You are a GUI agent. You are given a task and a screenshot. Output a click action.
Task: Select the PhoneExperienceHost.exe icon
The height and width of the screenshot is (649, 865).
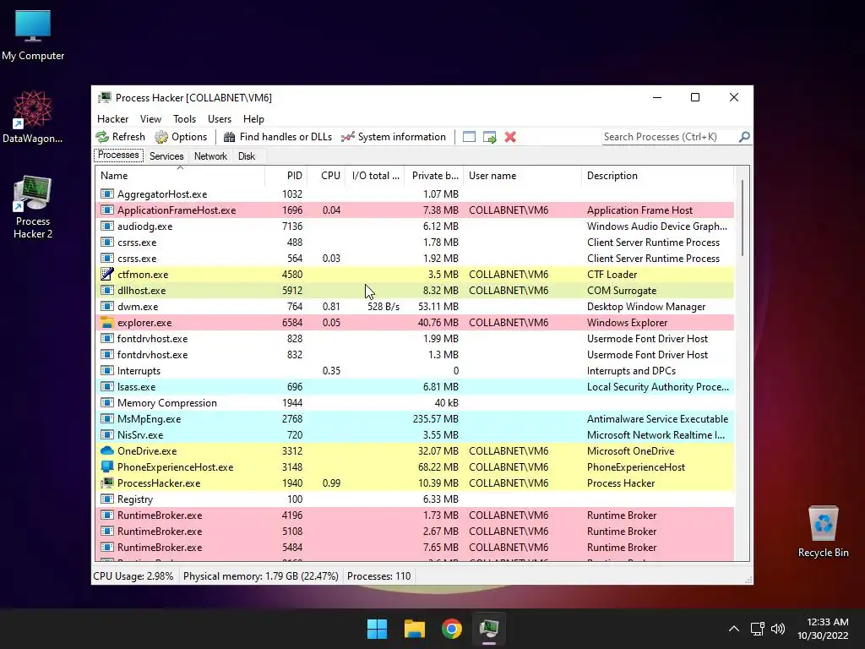[x=107, y=466]
